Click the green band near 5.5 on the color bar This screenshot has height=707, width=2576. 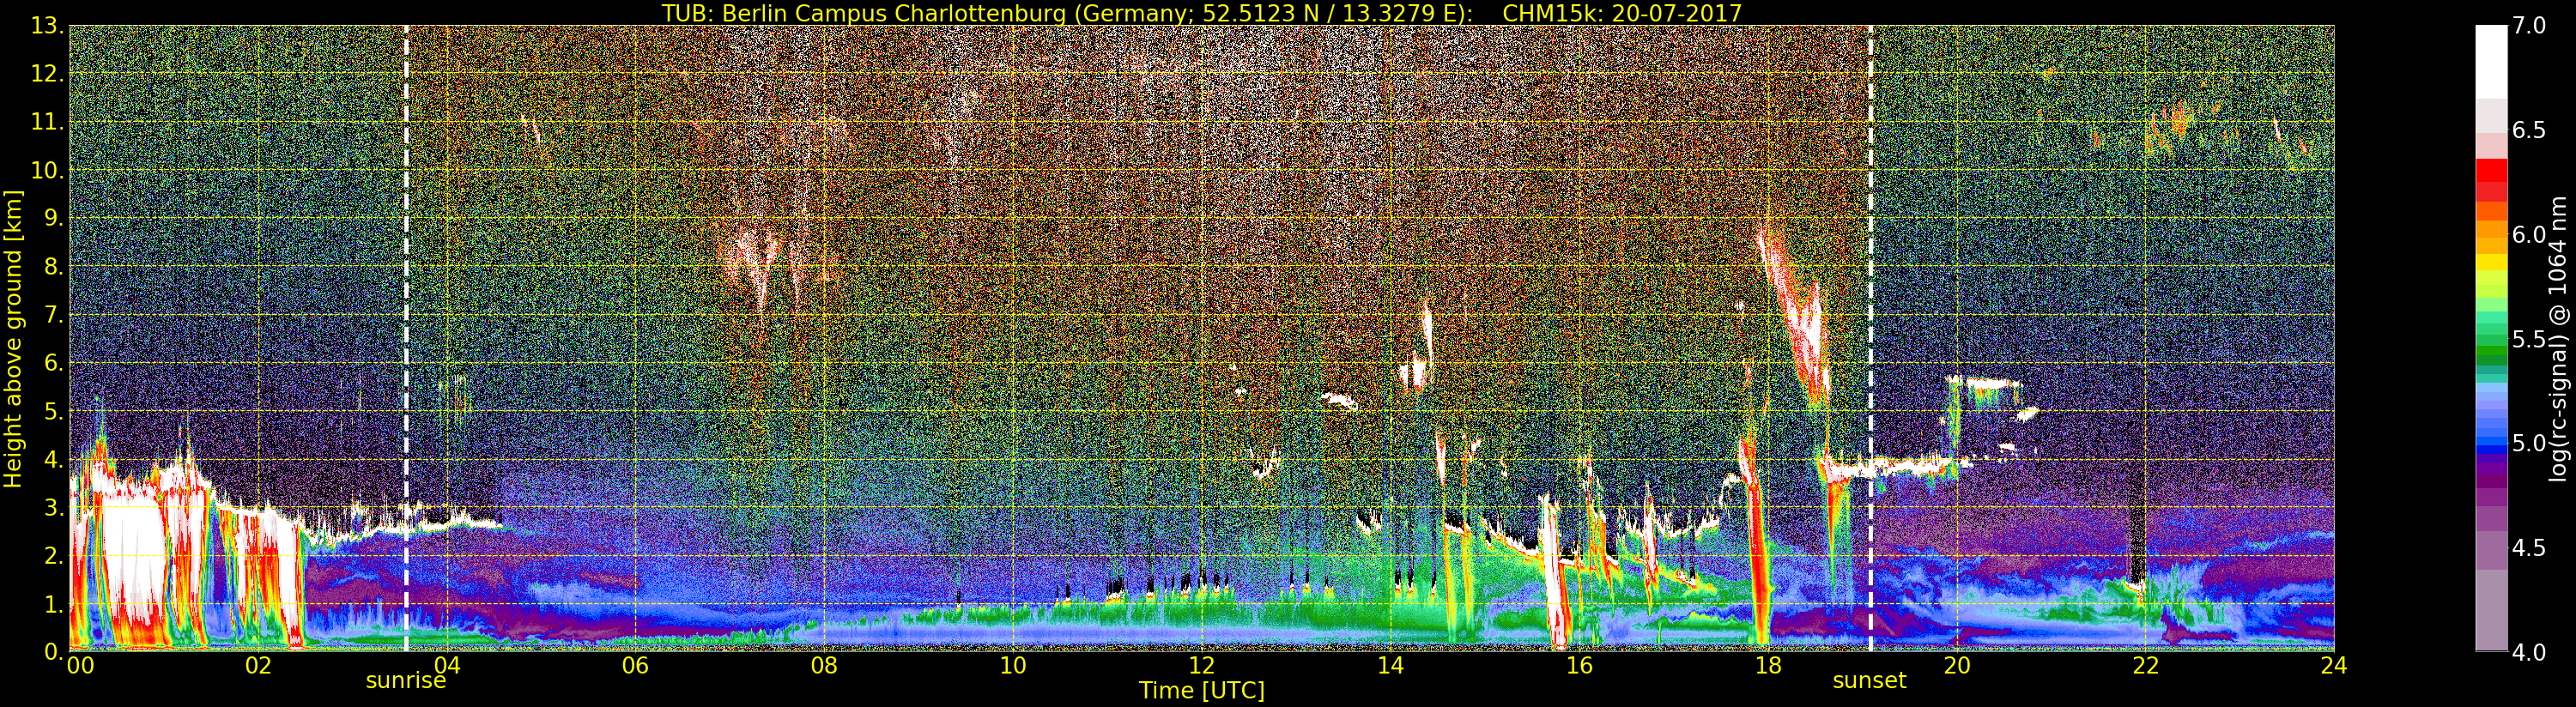pos(2491,338)
